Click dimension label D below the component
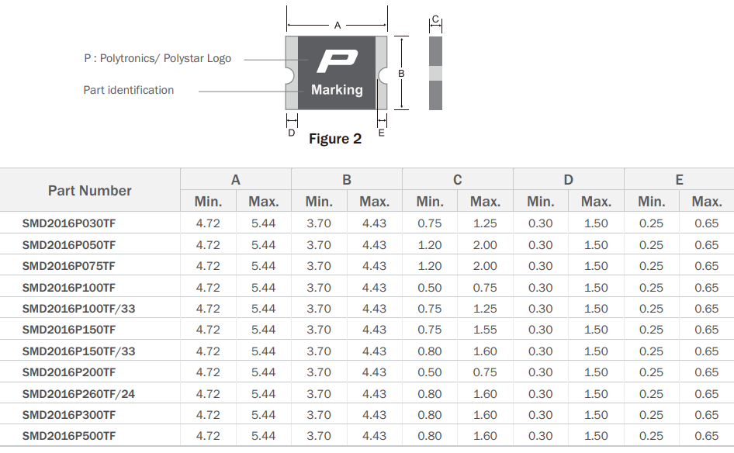 pyautogui.click(x=292, y=133)
